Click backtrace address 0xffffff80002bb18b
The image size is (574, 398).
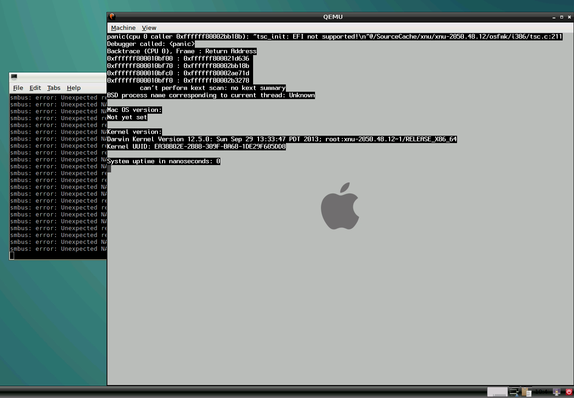click(216, 66)
